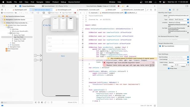Expand the Constraints outline item
This screenshot has height=107, width=190.
coord(8,45)
